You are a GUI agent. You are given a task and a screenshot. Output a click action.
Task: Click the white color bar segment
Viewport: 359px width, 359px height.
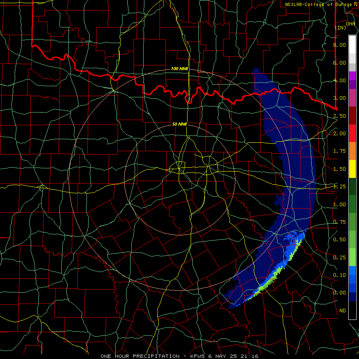(x=352, y=45)
